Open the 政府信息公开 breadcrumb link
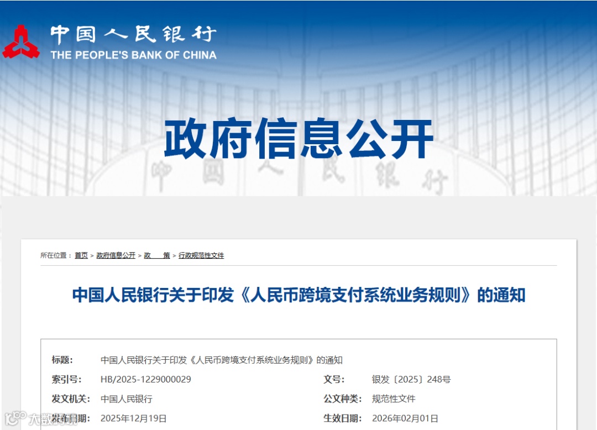The width and height of the screenshot is (597, 430). coord(116,255)
